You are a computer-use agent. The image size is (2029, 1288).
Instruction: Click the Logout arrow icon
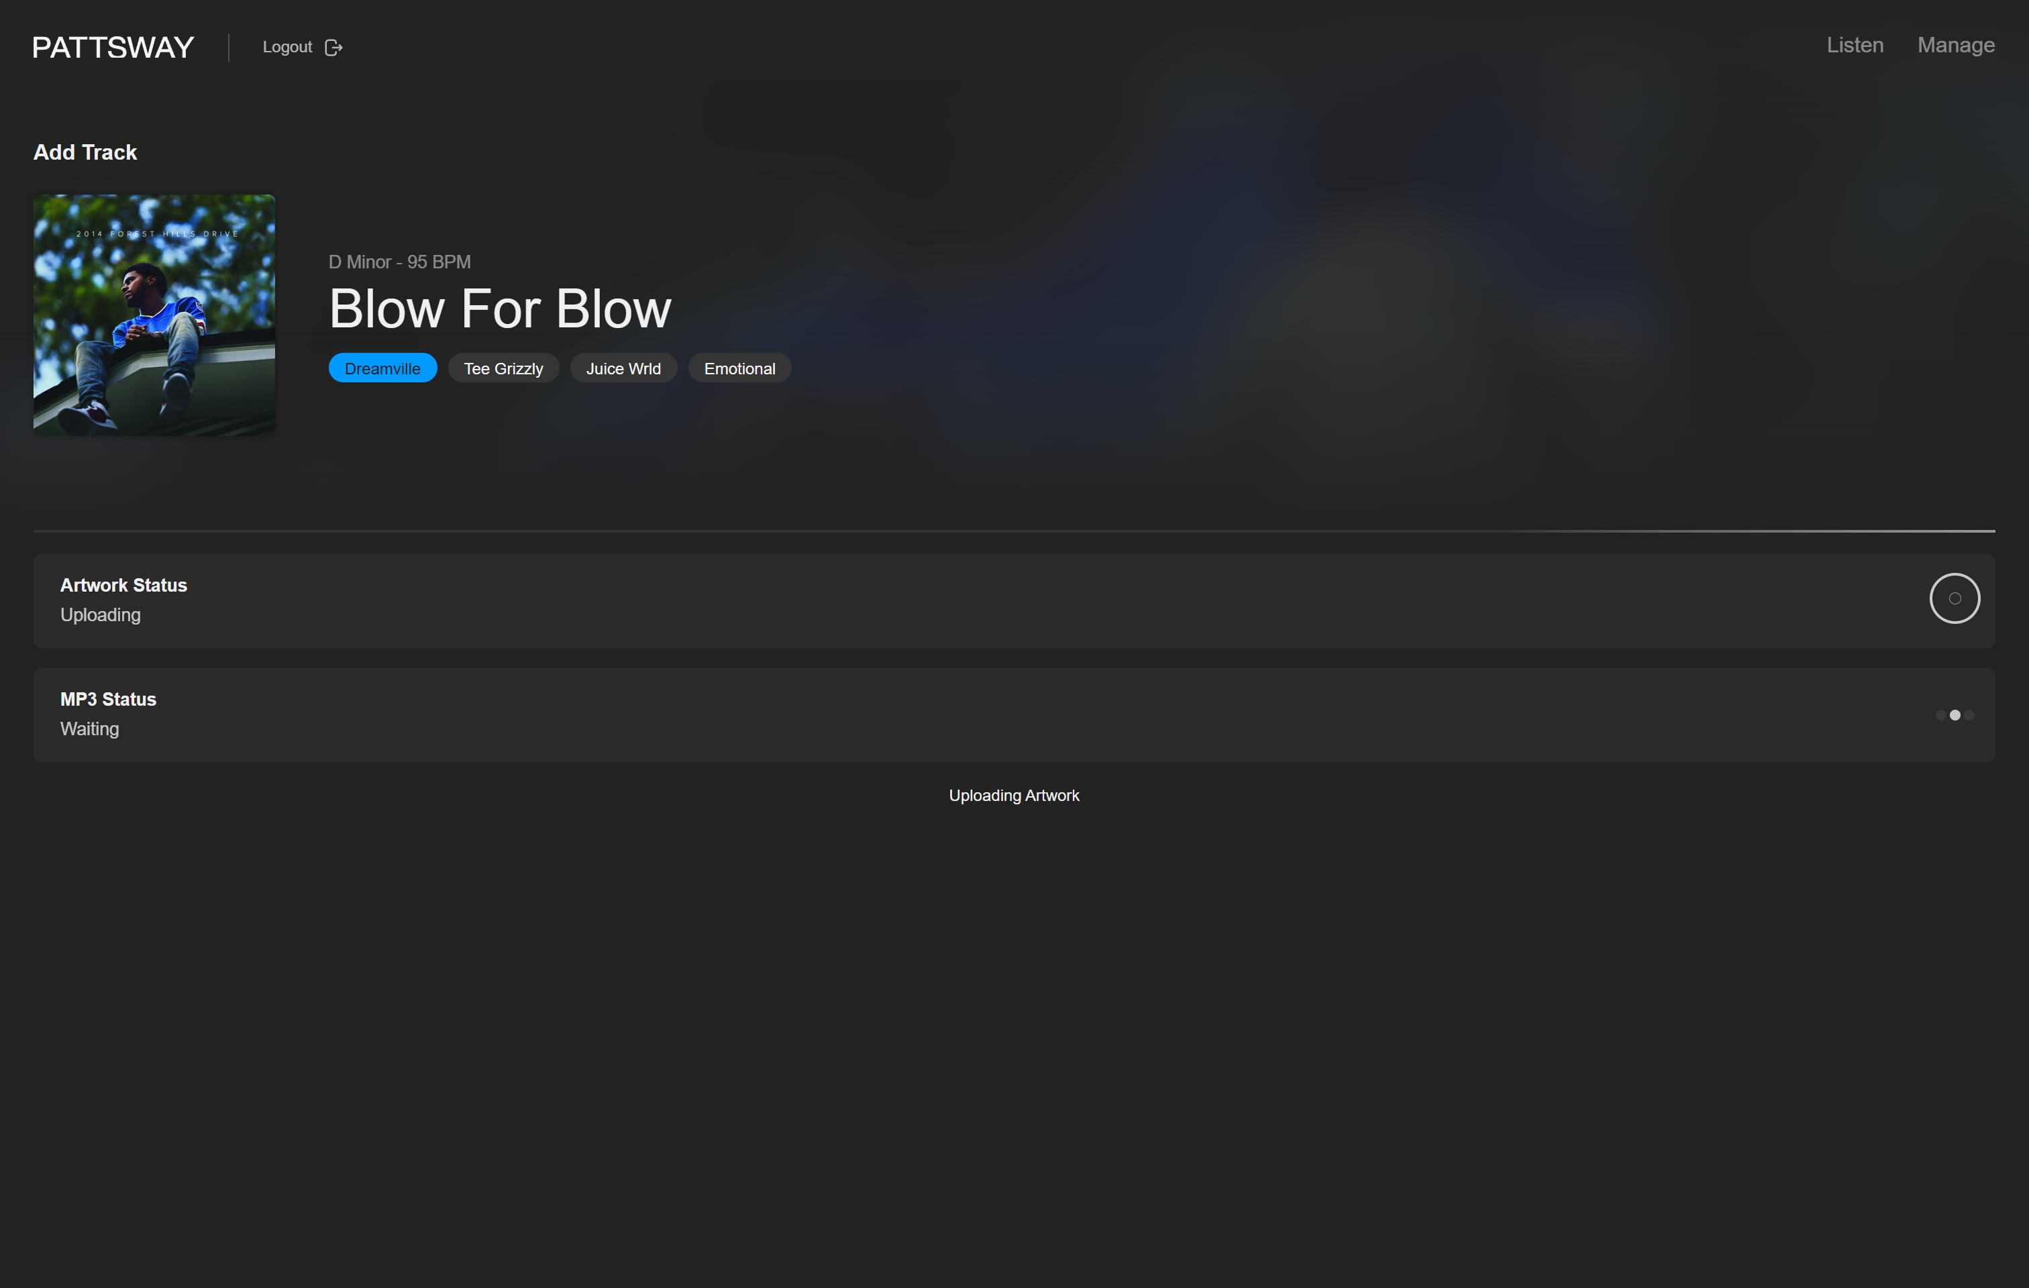[x=335, y=47]
